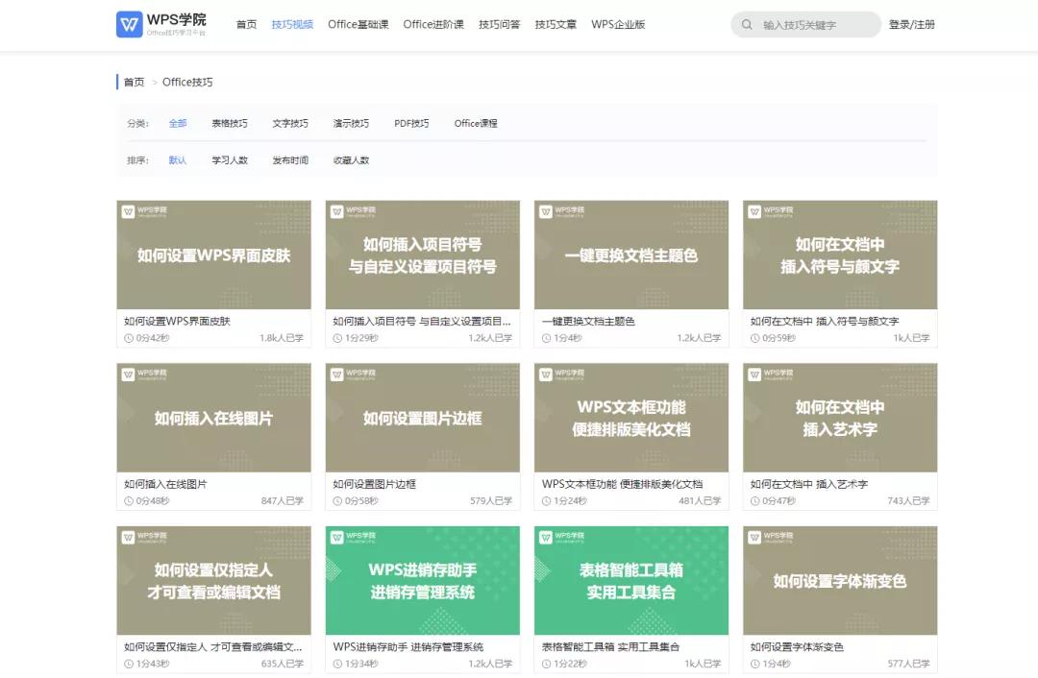Select the 演示技巧 category filter
1038x678 pixels.
(352, 123)
